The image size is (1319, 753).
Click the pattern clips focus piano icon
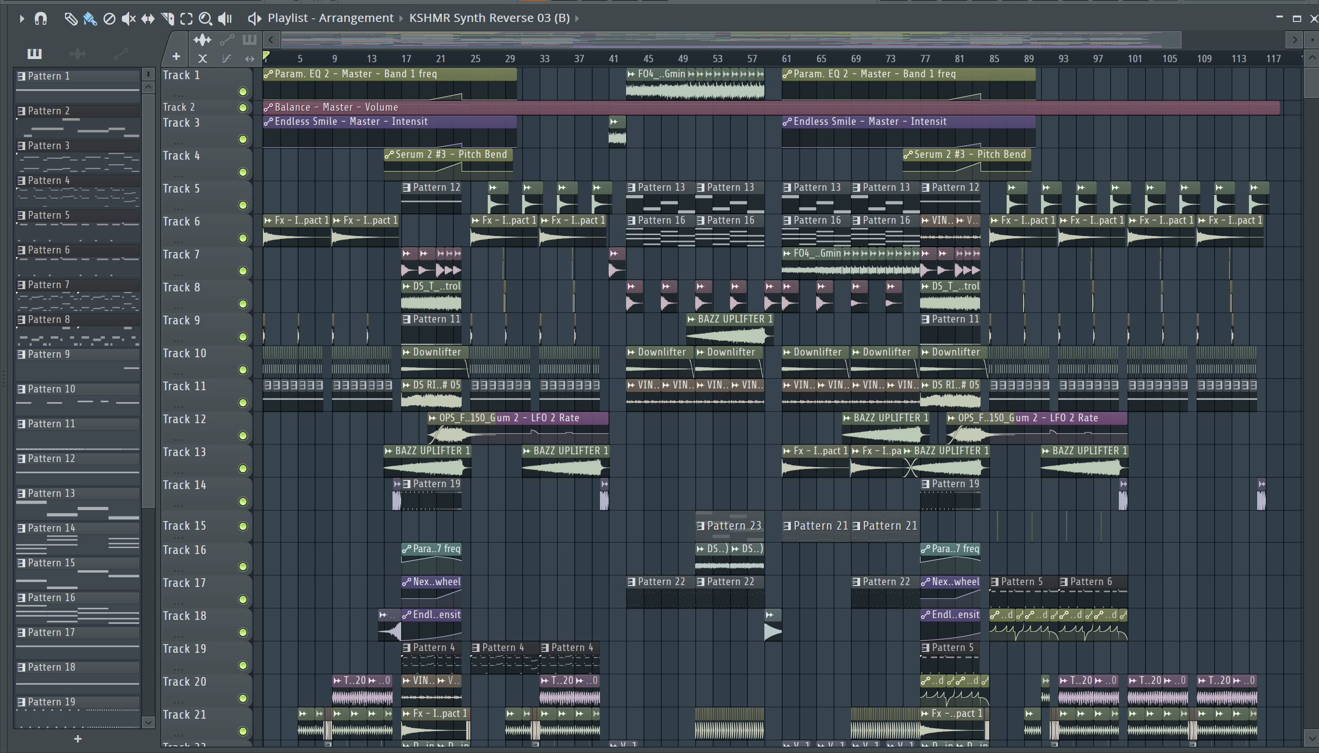click(x=250, y=39)
